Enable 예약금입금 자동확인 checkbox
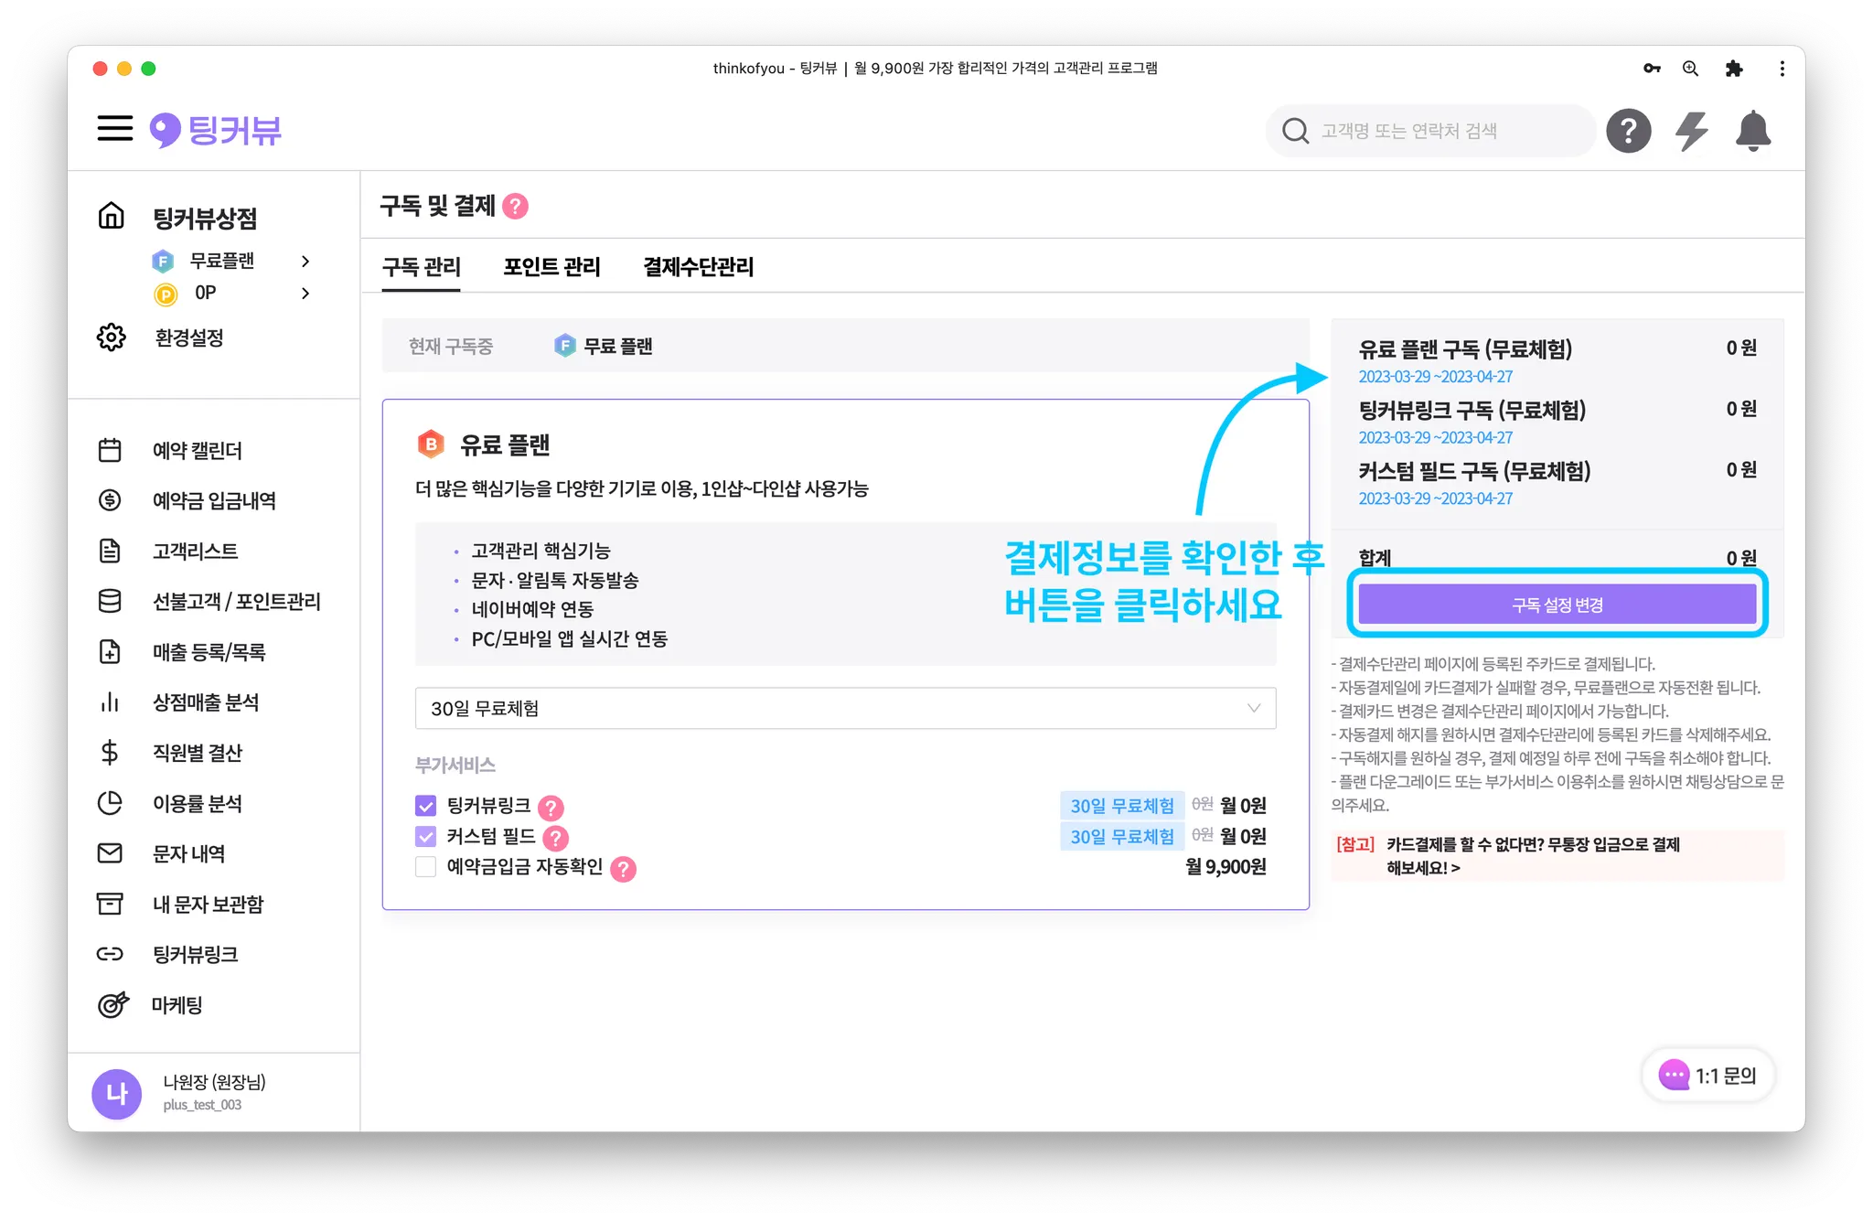The width and height of the screenshot is (1873, 1221). coord(425,866)
